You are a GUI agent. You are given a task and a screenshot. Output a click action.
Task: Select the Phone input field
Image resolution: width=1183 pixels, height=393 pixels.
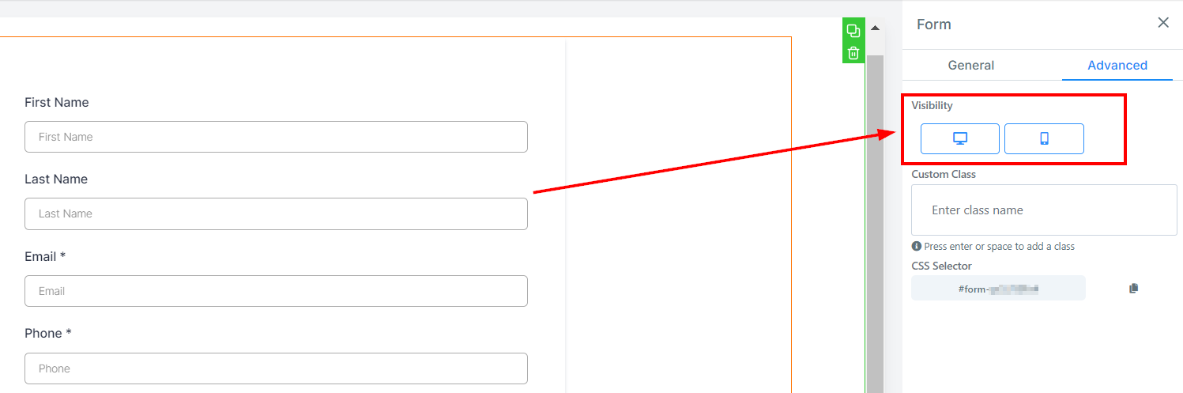pos(276,368)
